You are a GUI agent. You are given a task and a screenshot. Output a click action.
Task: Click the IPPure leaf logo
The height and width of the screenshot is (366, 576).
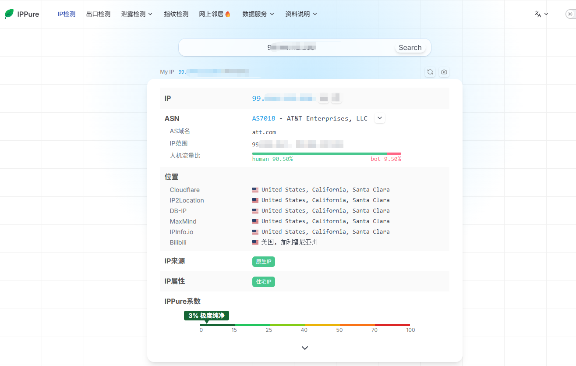(9, 14)
